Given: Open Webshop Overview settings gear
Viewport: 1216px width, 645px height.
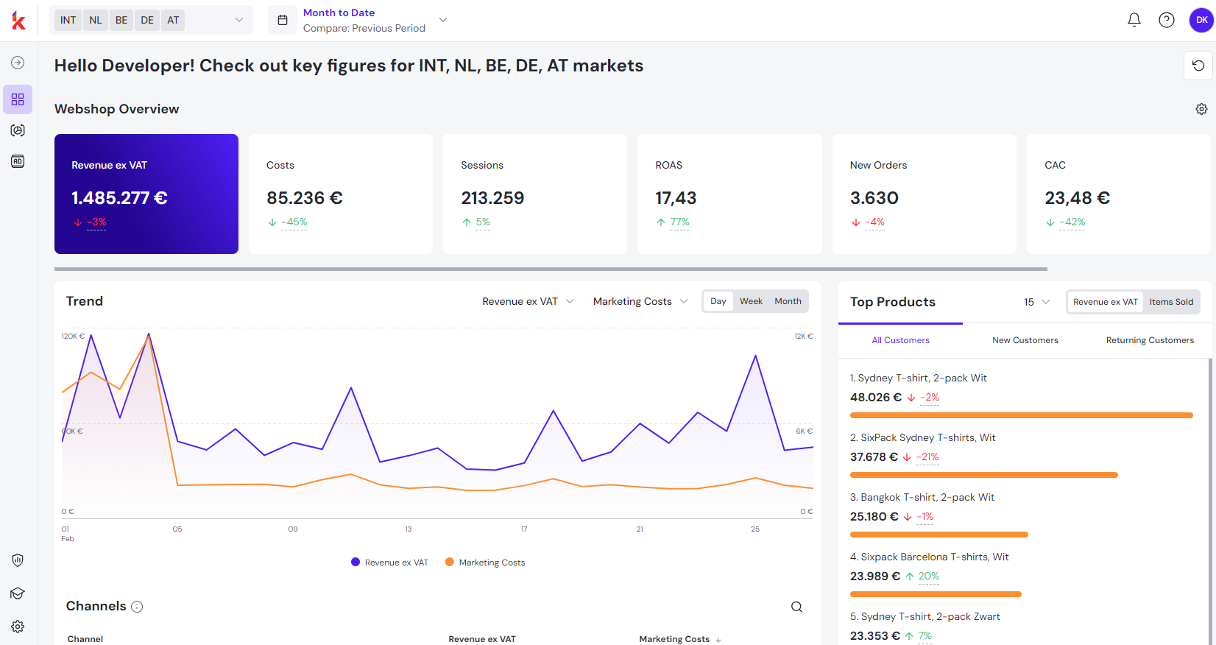Looking at the screenshot, I should point(1201,109).
